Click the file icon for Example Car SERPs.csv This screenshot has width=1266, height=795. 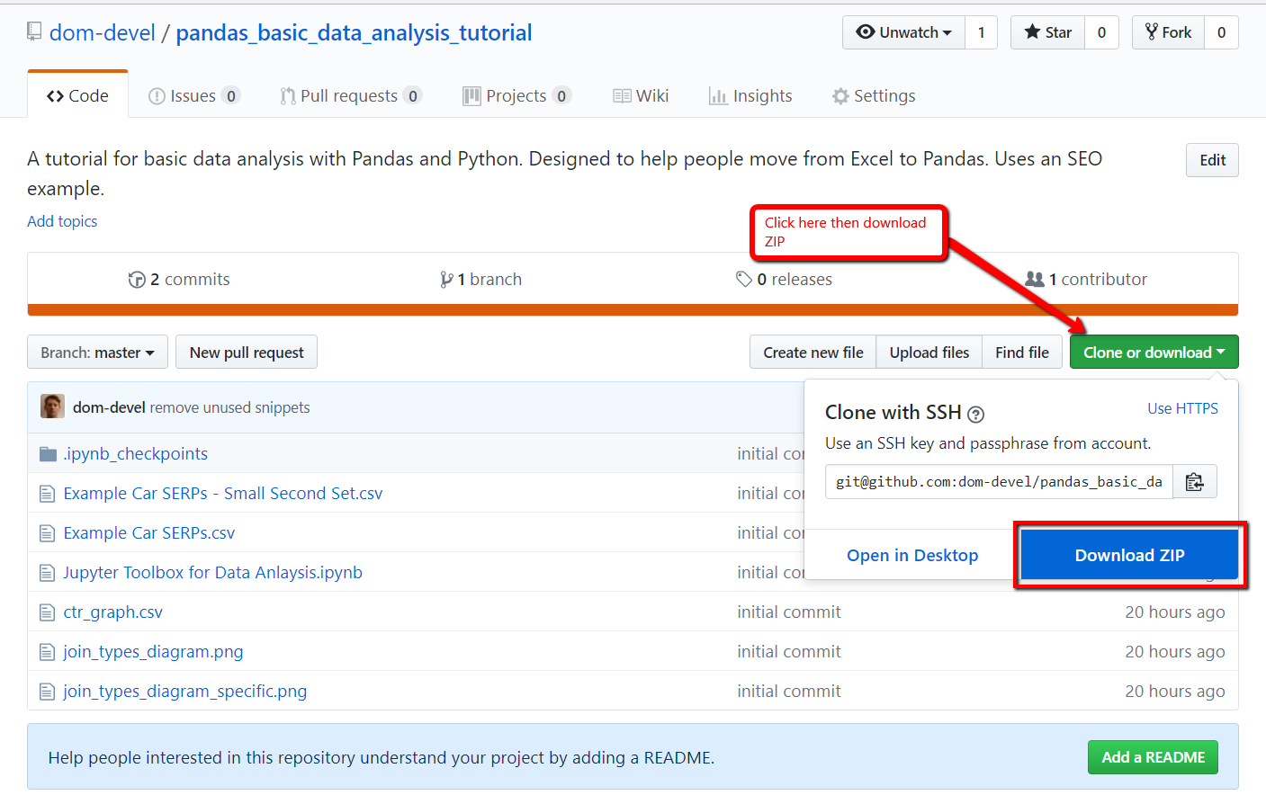(47, 533)
